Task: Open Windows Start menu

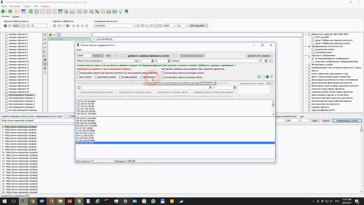Action: [x=4, y=201]
